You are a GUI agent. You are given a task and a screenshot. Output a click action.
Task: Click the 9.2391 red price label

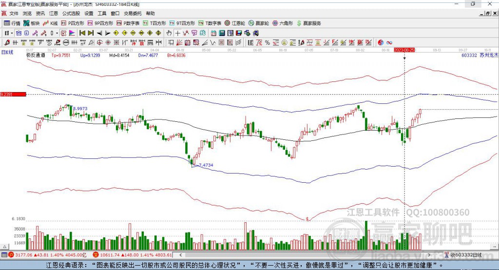pos(13,94)
